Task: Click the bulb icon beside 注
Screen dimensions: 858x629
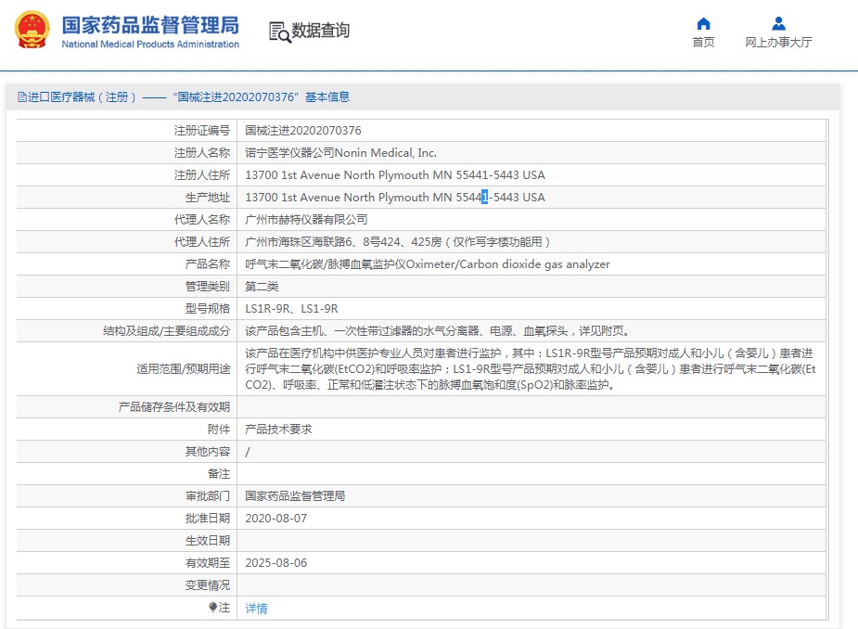Action: 212,607
